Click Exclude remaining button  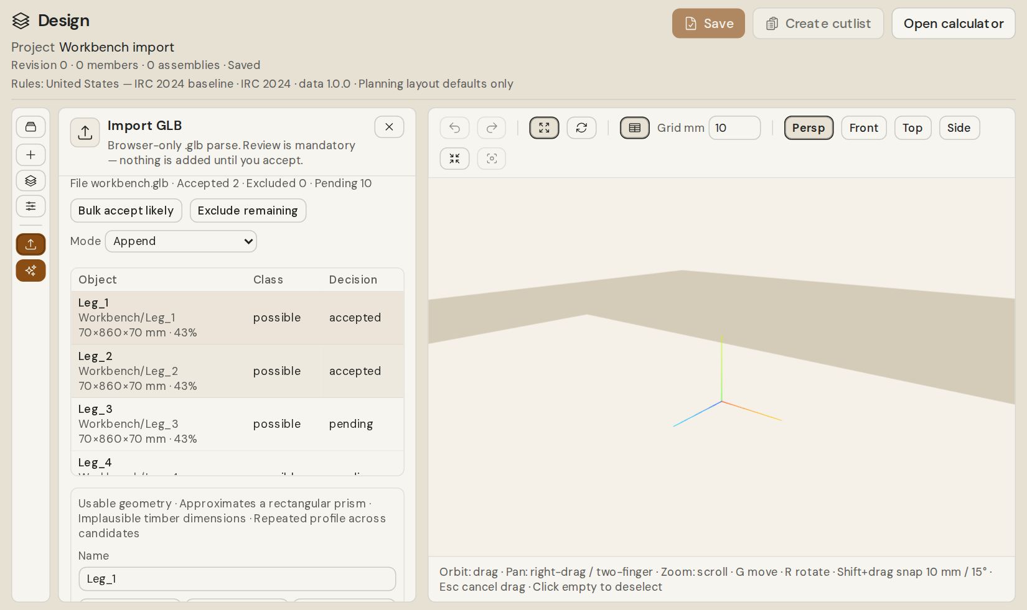[248, 211]
